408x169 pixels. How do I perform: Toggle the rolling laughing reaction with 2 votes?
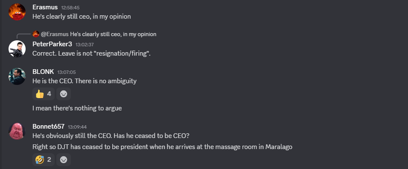(x=44, y=160)
